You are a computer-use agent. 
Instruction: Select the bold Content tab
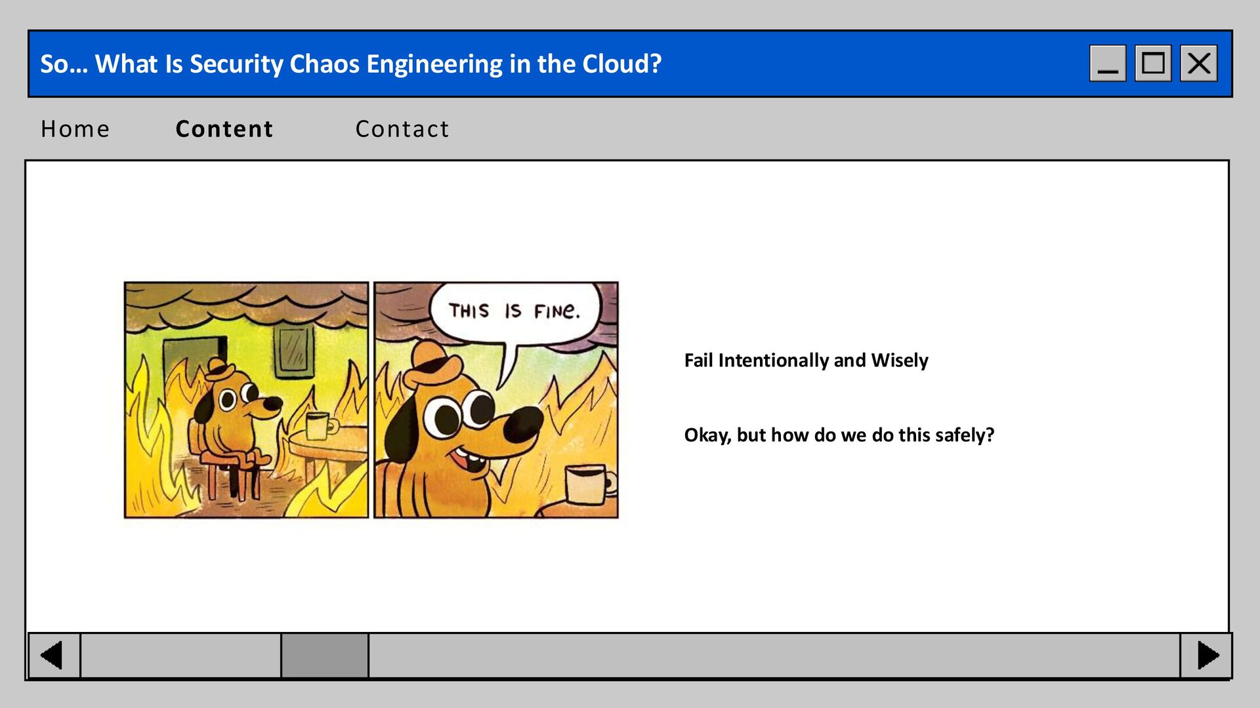coord(224,129)
